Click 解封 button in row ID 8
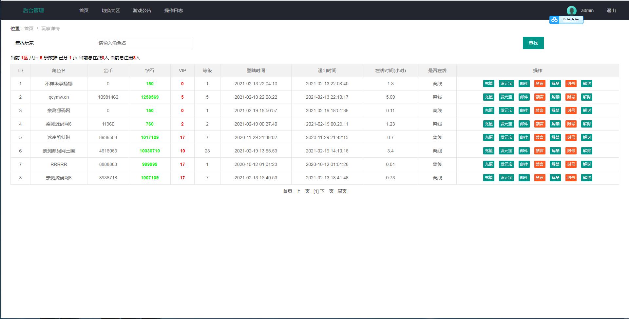The width and height of the screenshot is (629, 319). point(586,178)
